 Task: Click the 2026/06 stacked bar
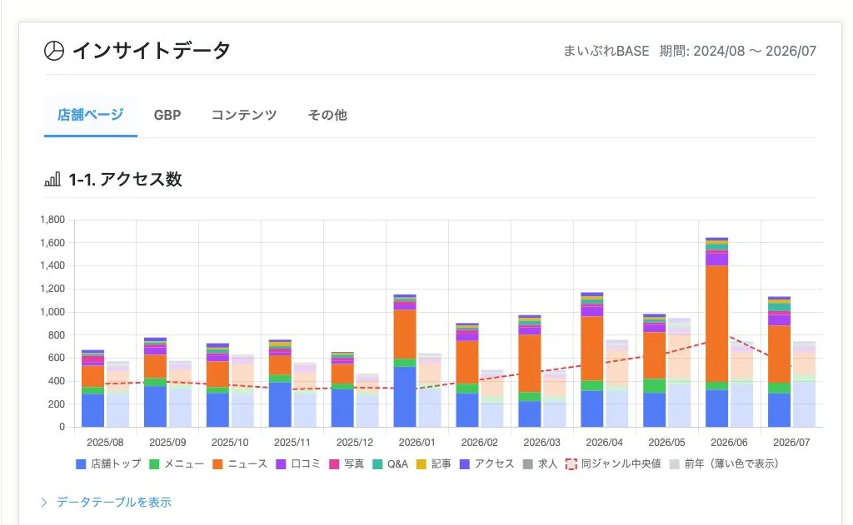coord(716,332)
